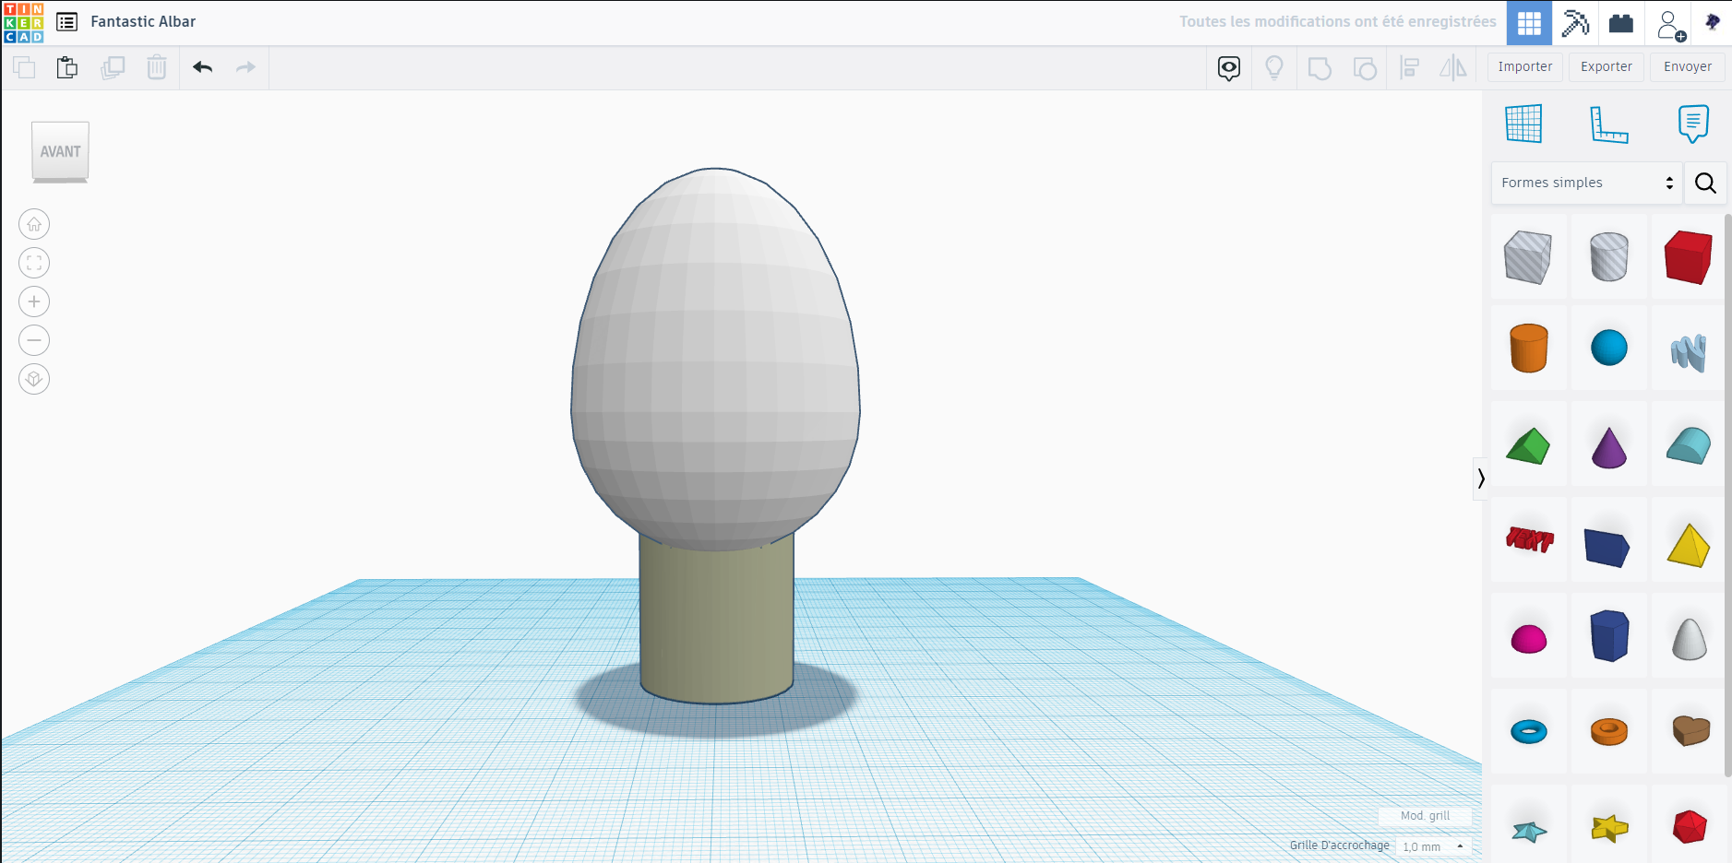Undo the last action
The height and width of the screenshot is (863, 1732).
[201, 66]
